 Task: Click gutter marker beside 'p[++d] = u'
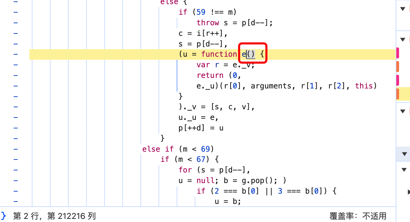point(16,128)
